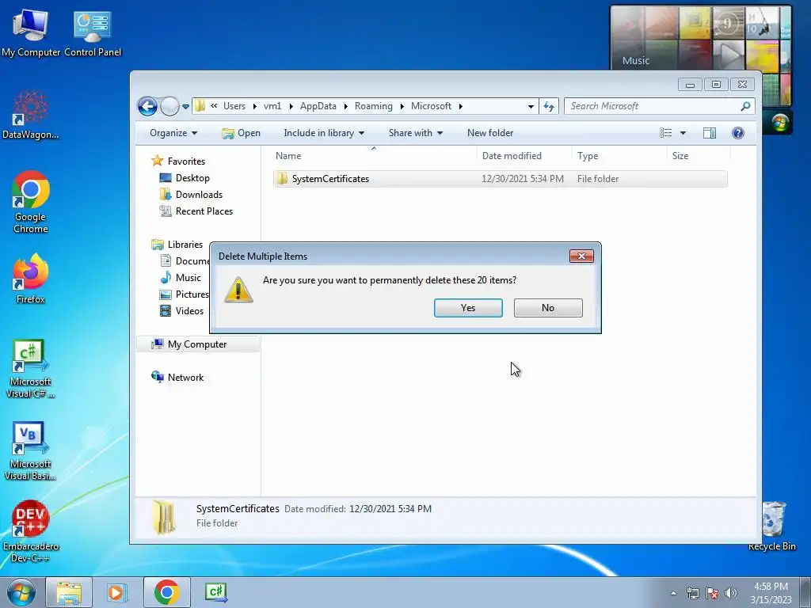Go back with the Explorer back arrow

(x=147, y=107)
